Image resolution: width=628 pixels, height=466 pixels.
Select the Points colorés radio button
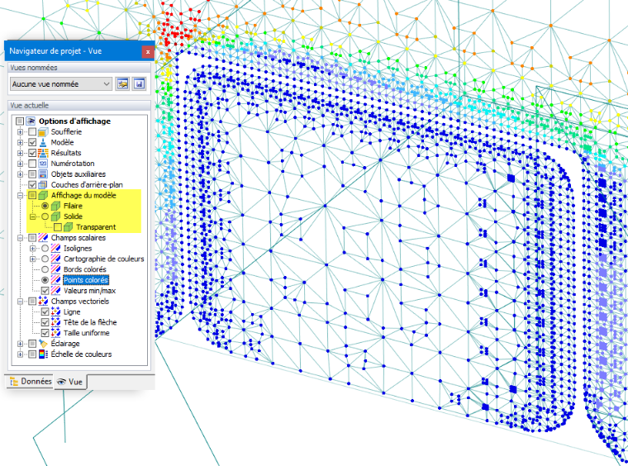[45, 280]
